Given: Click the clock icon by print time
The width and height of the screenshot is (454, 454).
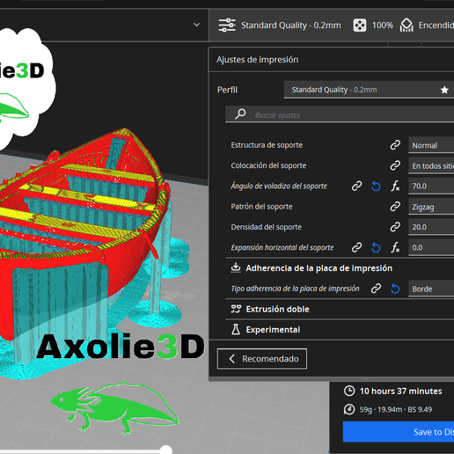Looking at the screenshot, I should tap(349, 391).
